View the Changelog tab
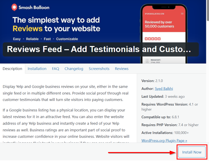Screen dimensions: 209x161 pyautogui.click(x=74, y=69)
